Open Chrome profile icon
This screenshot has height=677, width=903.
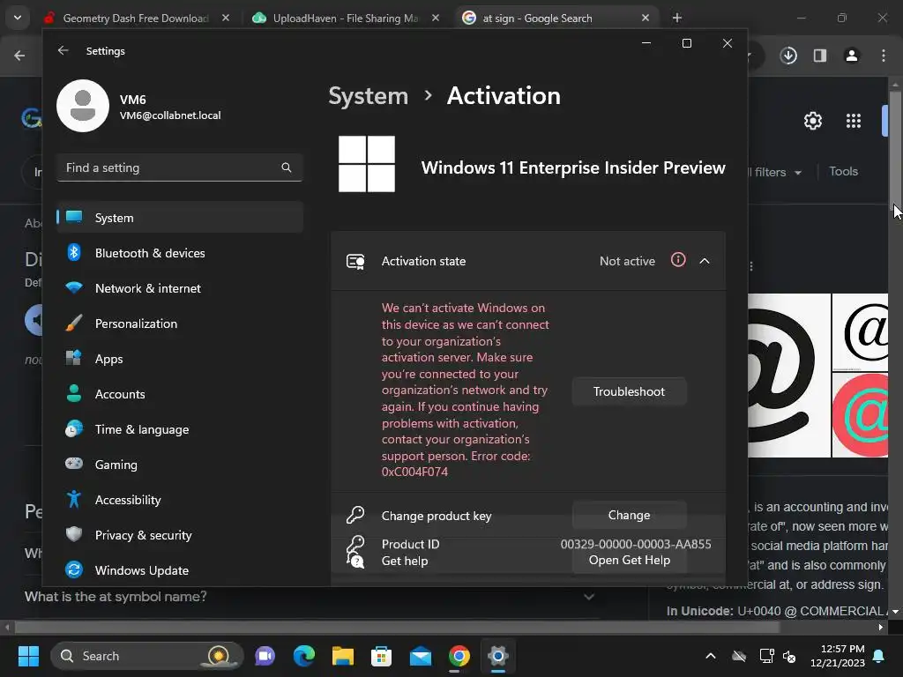click(852, 56)
